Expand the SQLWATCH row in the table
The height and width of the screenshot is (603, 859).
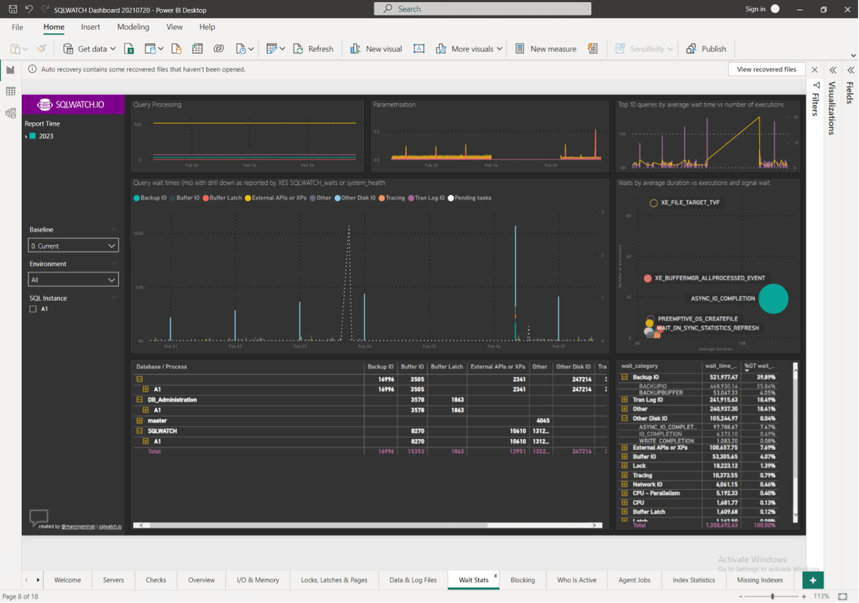point(139,430)
